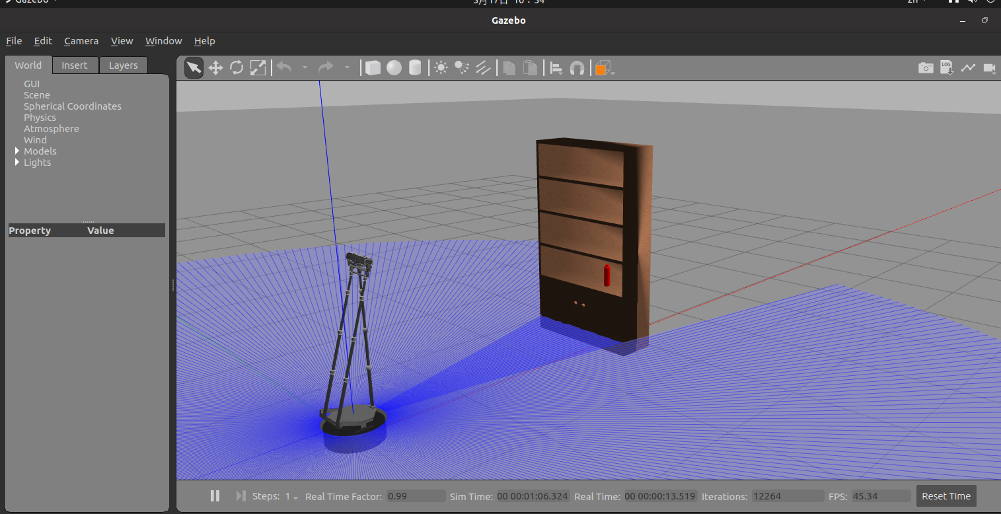Expand the Lights tree node
1001x514 pixels.
click(x=17, y=163)
